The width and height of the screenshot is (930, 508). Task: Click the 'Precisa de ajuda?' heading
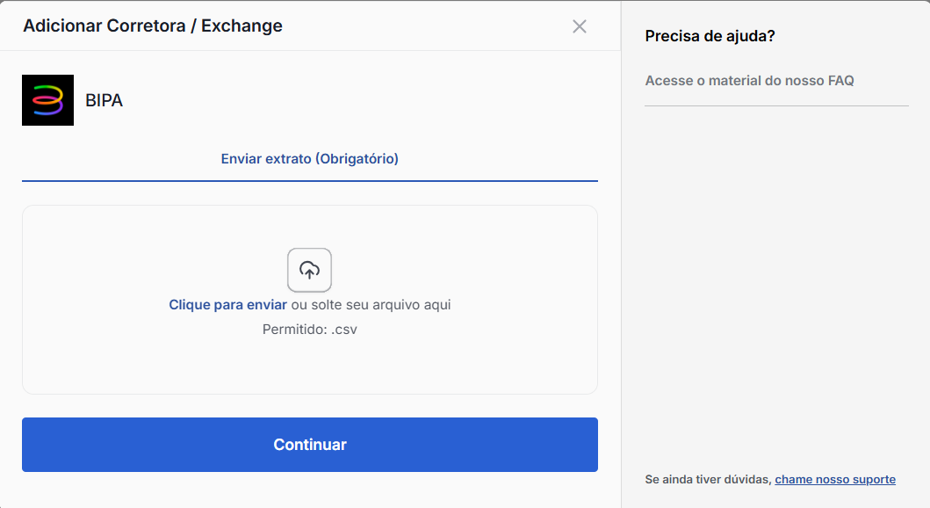coord(710,36)
